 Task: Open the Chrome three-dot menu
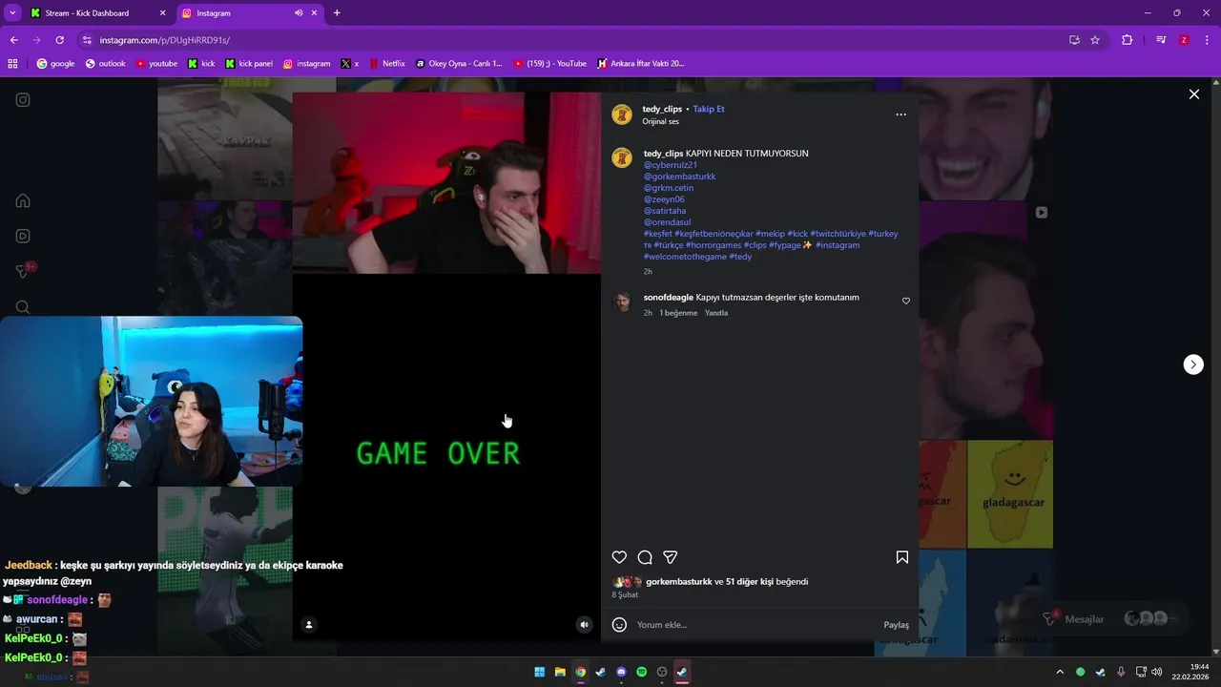coord(1207,40)
